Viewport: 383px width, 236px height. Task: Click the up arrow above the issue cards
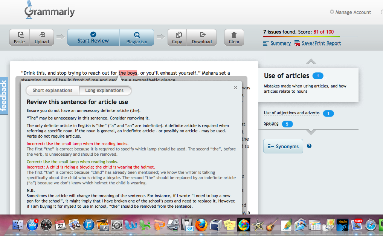pos(311,61)
